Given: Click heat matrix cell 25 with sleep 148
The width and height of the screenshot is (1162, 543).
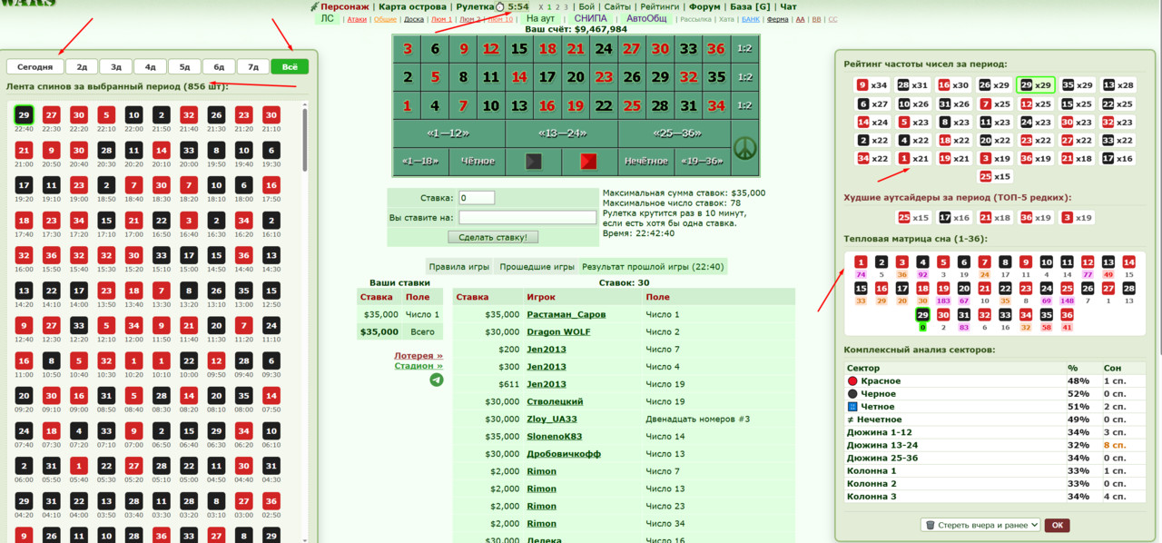Looking at the screenshot, I should [x=1067, y=292].
